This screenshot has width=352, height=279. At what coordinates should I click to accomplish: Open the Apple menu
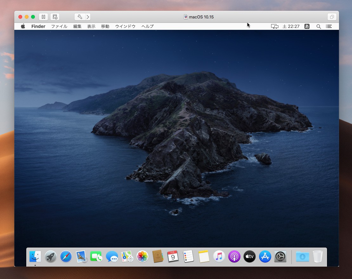click(23, 26)
